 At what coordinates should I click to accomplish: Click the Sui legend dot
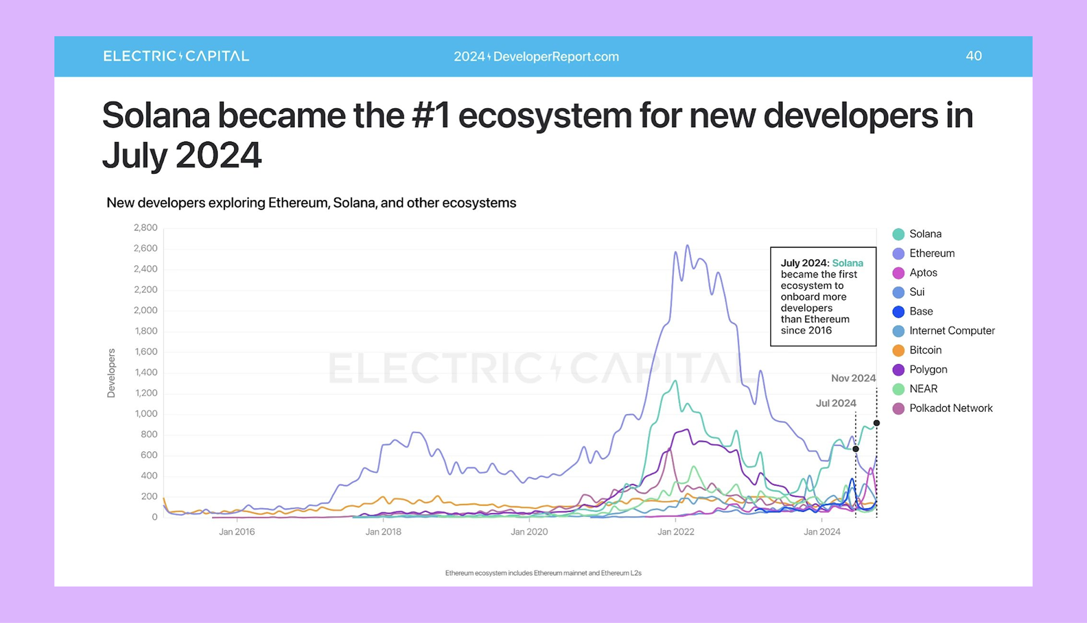[898, 292]
